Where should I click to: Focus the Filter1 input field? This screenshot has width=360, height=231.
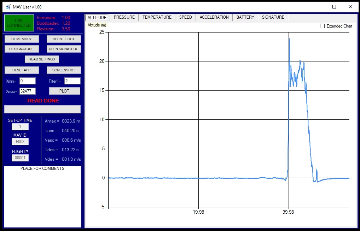point(72,81)
